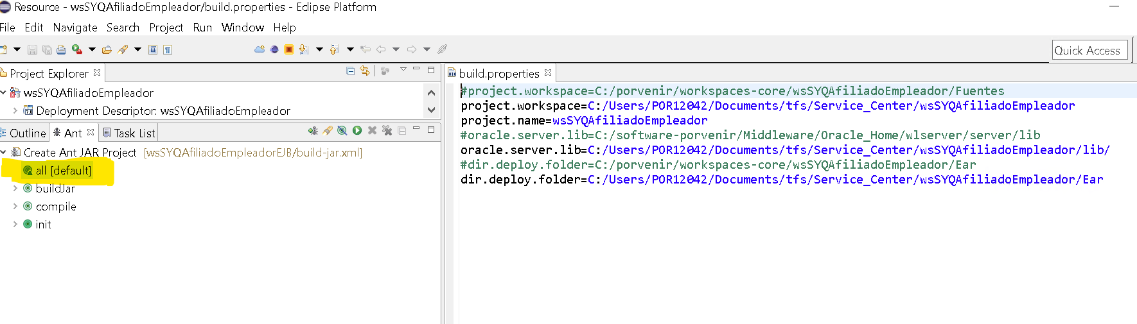This screenshot has width=1137, height=324.
Task: Open the Edit menu
Action: tap(34, 28)
